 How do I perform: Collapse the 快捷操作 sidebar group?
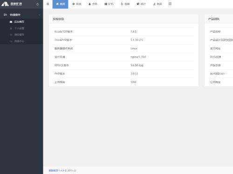pyautogui.click(x=21, y=15)
